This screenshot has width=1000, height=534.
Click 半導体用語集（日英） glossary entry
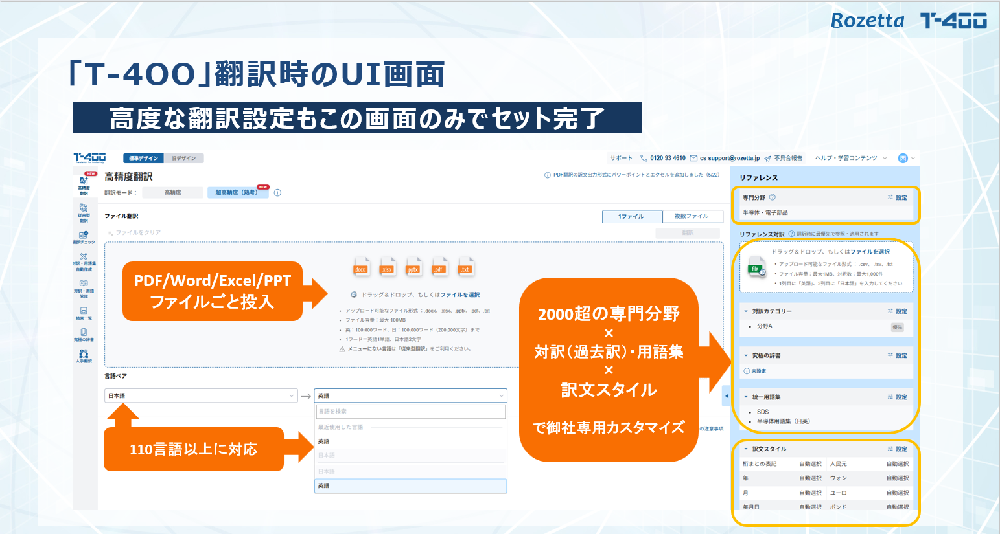784,421
